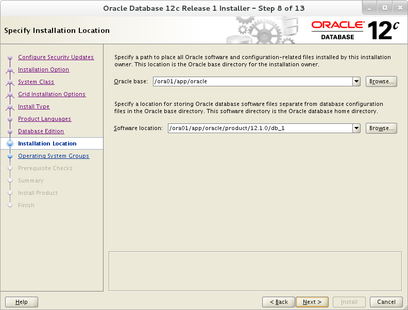Expand the Software location path dropdown

356,128
